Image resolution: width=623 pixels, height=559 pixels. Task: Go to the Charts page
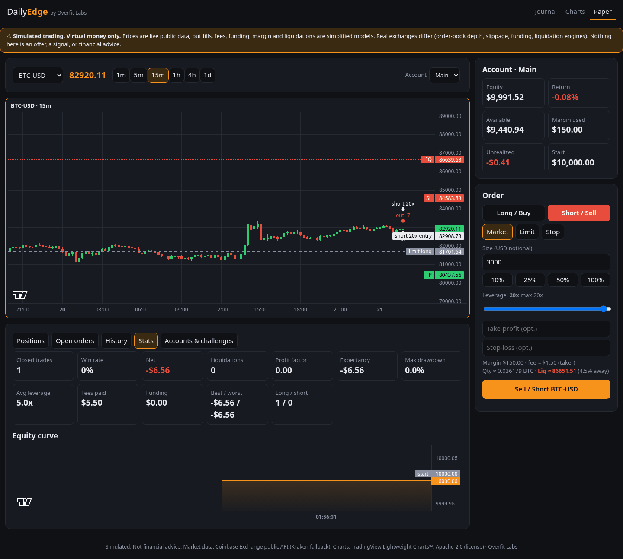(x=575, y=12)
